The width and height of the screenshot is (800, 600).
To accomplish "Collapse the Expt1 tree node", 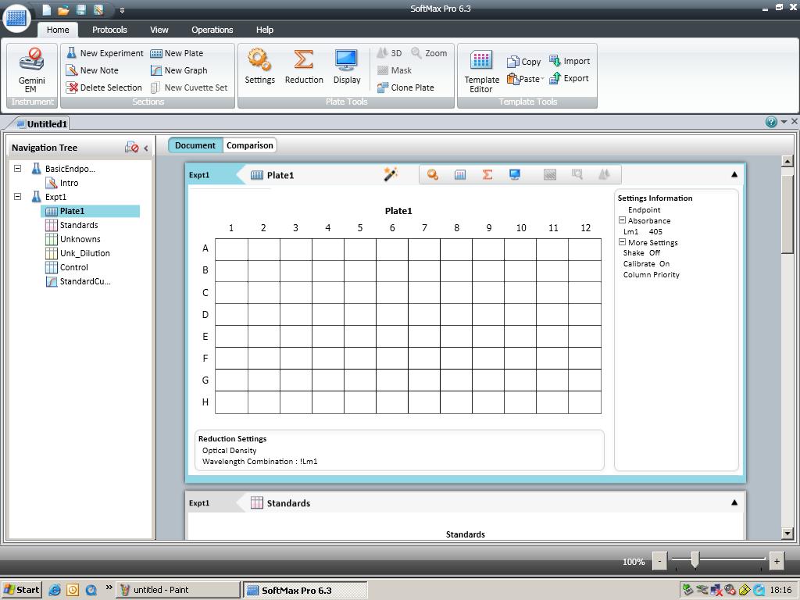I will point(18,196).
